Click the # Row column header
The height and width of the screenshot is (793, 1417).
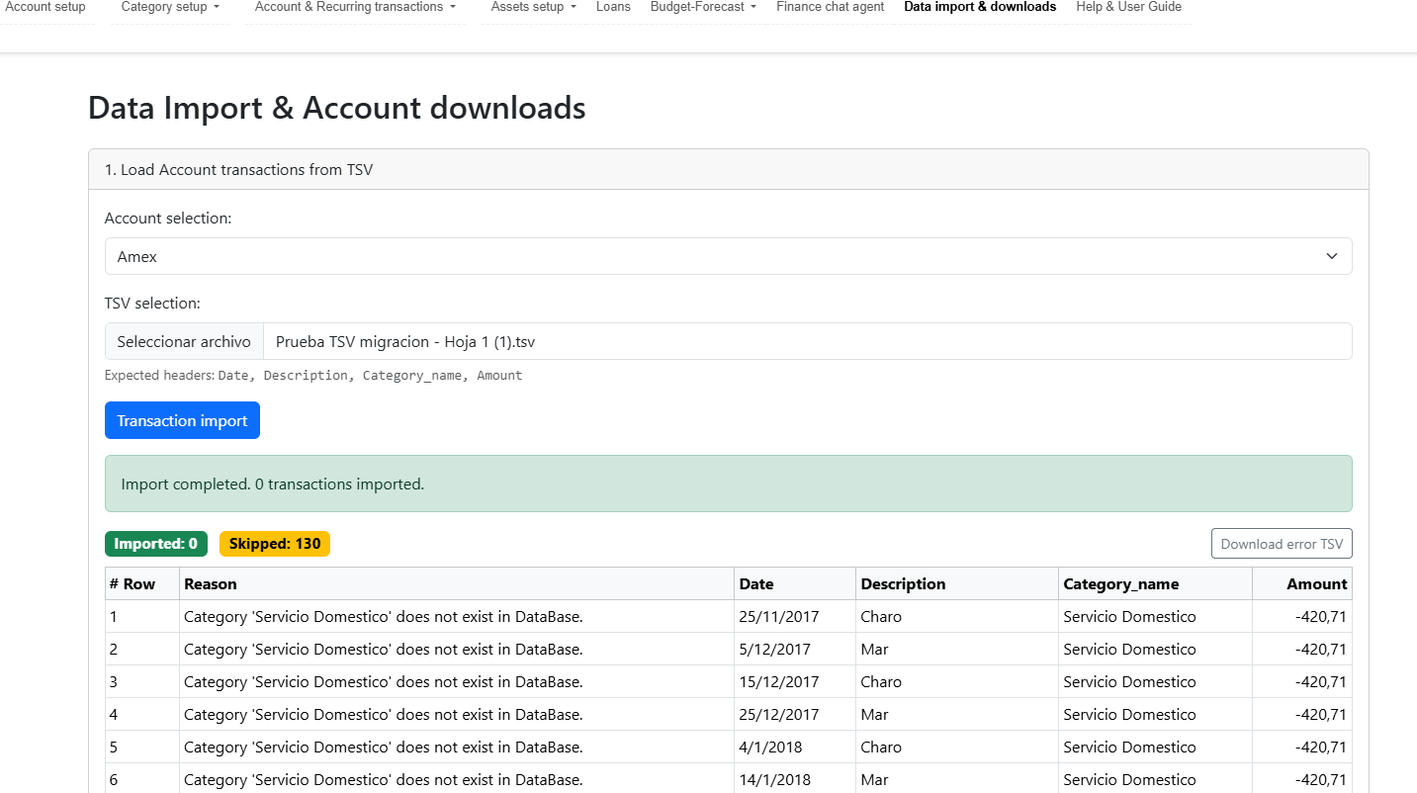point(142,583)
